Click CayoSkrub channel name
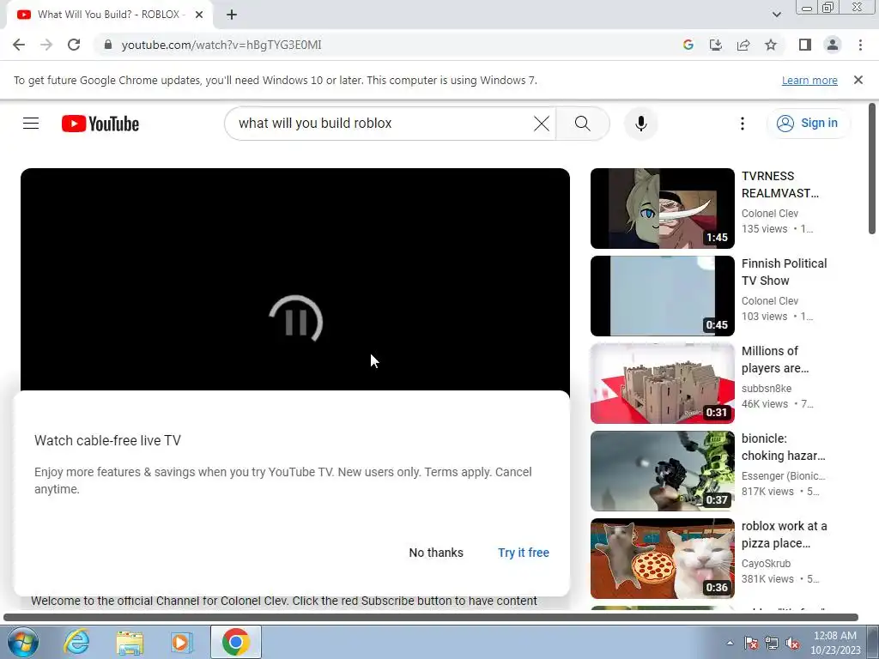 766,563
